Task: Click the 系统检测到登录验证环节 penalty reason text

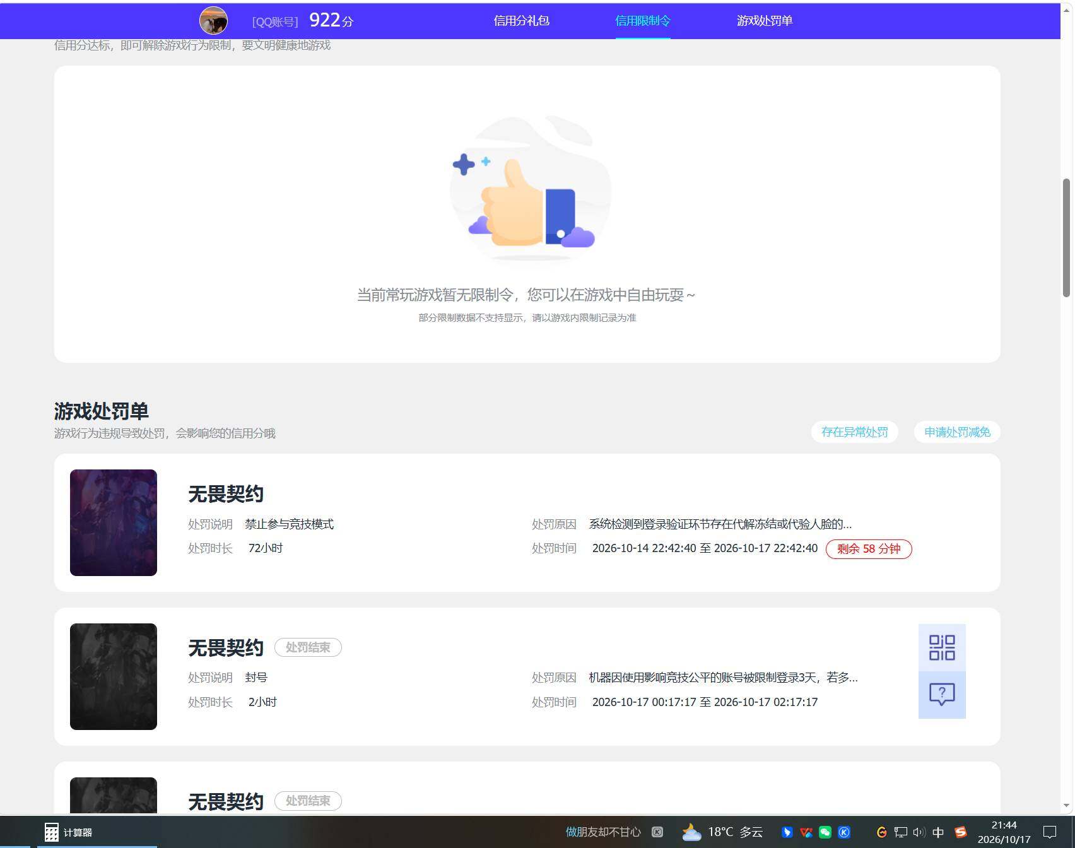Action: pyautogui.click(x=720, y=524)
